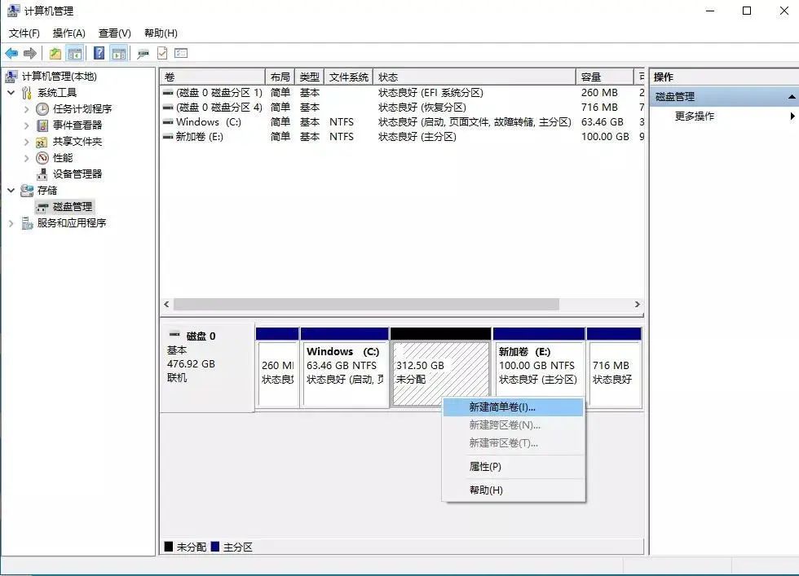Screen dimensions: 799x576
Task: Click the black 未分配 legend swatch
Action: pos(169,547)
